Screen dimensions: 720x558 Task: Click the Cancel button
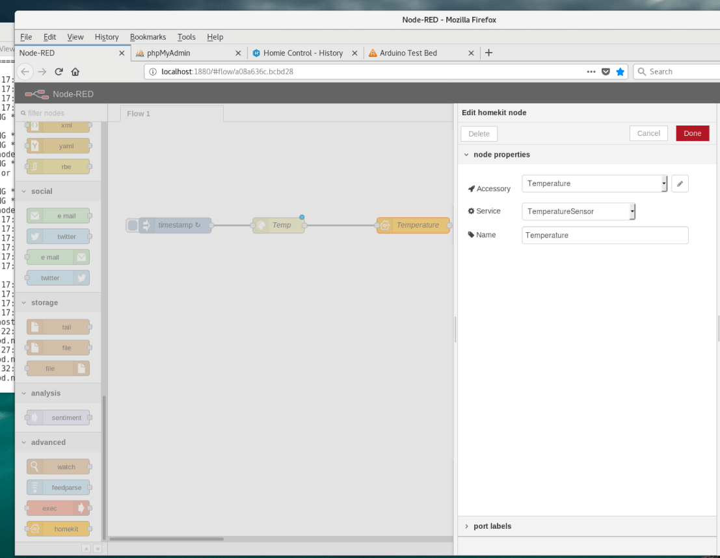(x=648, y=133)
